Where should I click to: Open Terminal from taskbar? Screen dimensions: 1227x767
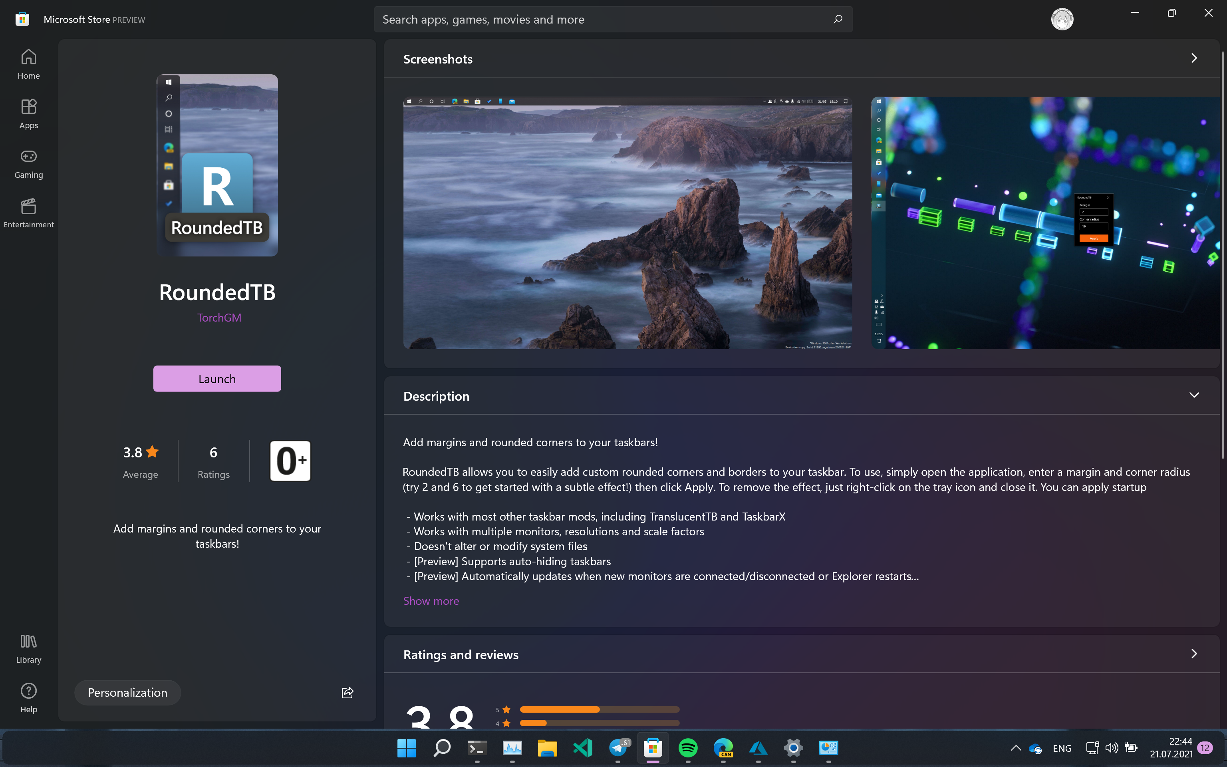click(477, 748)
